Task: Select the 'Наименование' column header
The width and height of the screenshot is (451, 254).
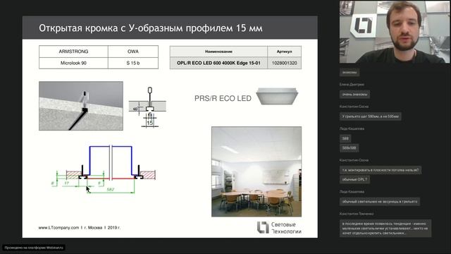Action: pyautogui.click(x=218, y=52)
